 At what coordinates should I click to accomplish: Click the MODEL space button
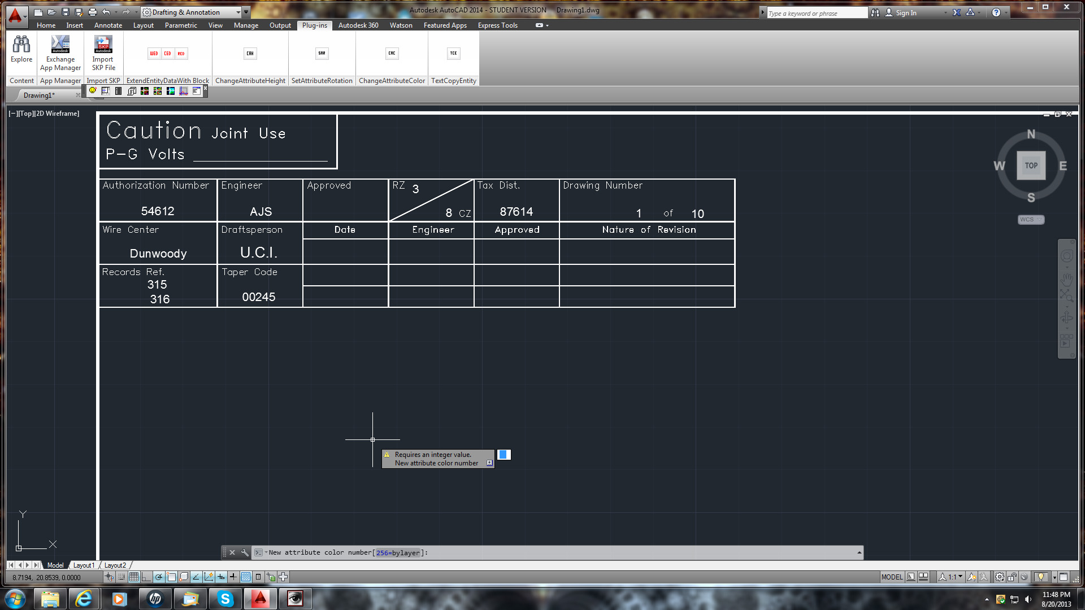click(892, 577)
